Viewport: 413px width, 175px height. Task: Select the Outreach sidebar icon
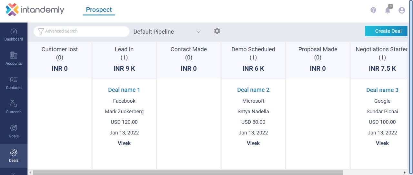click(x=14, y=104)
